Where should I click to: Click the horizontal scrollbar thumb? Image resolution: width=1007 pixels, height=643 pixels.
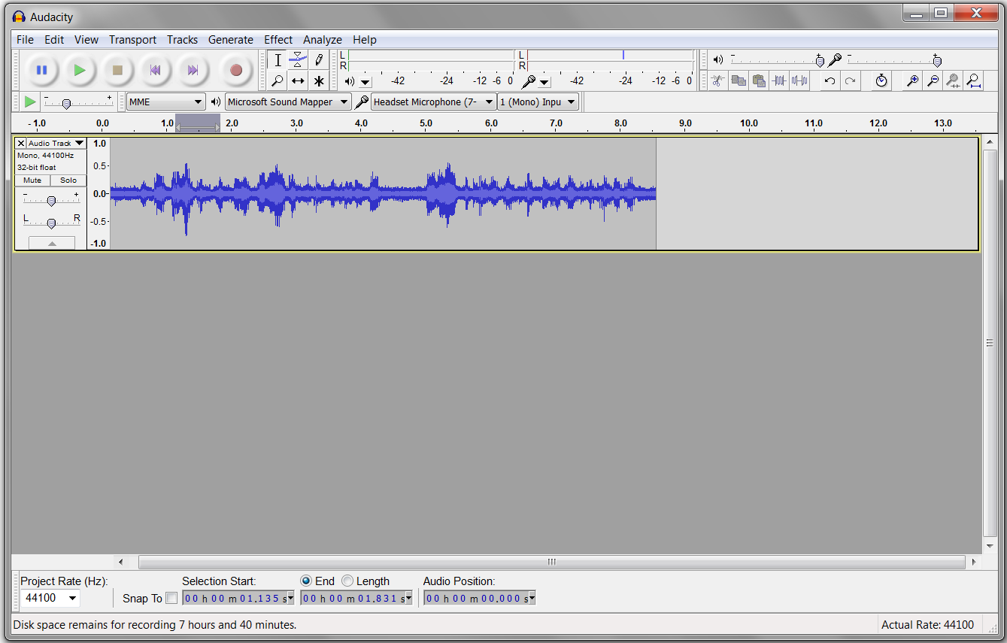pyautogui.click(x=551, y=562)
